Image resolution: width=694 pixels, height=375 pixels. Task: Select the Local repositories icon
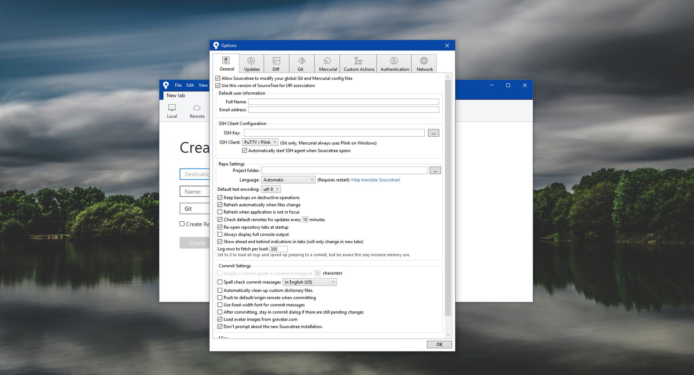pyautogui.click(x=172, y=111)
